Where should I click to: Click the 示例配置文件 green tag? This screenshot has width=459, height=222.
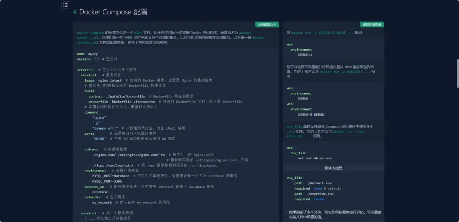click(267, 25)
